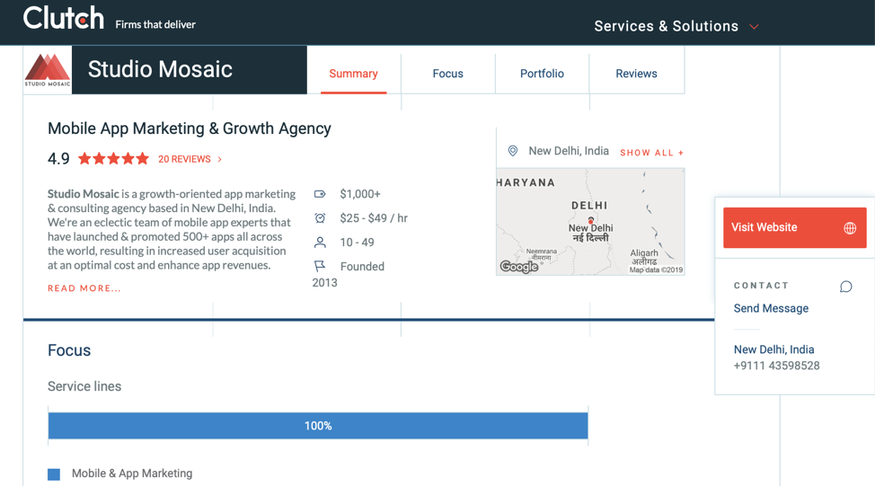This screenshot has height=486, width=875.
Task: Expand locations with Show All +
Action: tap(651, 153)
